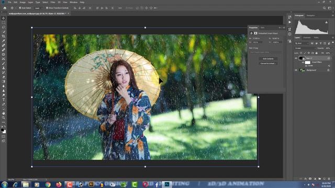Toggle Smart Filters visibility eye
335x188 pixels.
point(303,63)
